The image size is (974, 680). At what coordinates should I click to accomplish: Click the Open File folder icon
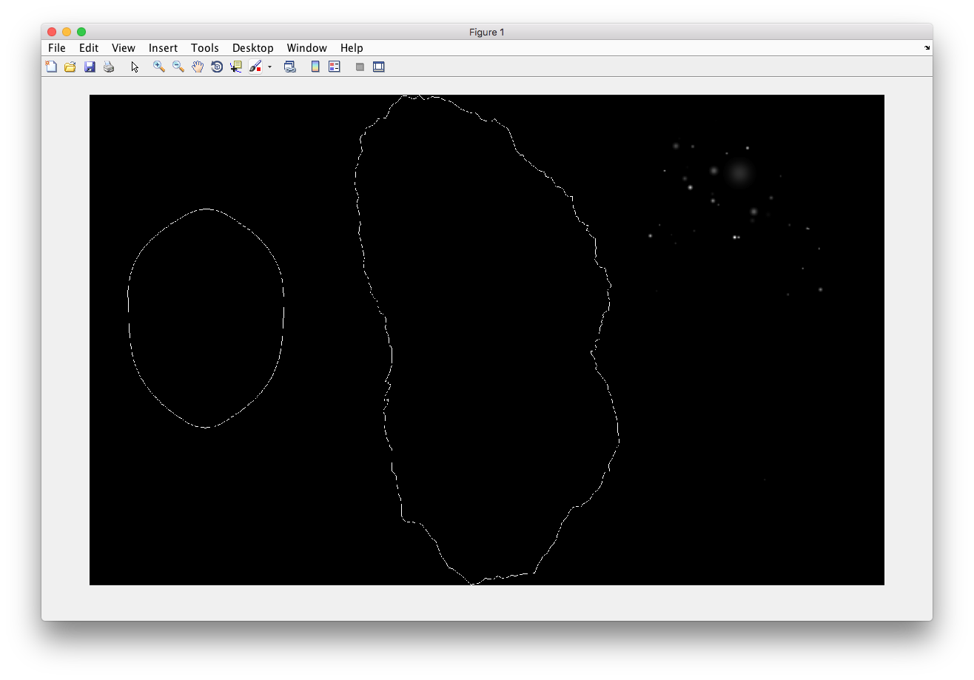pos(70,67)
